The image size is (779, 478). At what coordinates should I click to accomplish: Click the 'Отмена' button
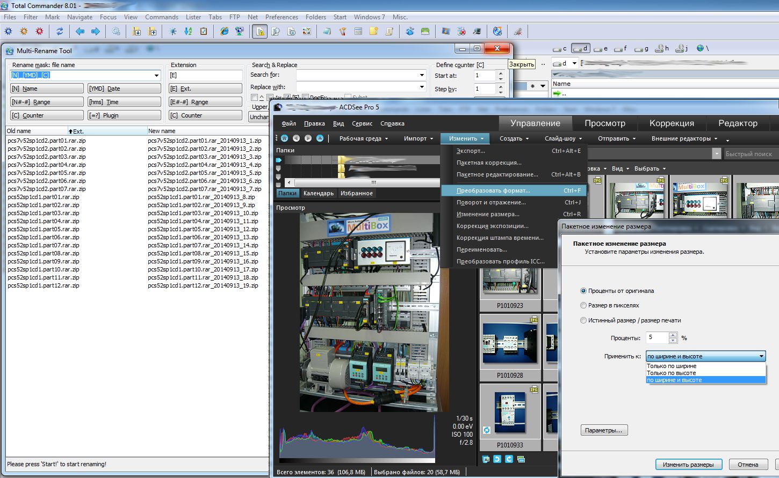coord(748,465)
